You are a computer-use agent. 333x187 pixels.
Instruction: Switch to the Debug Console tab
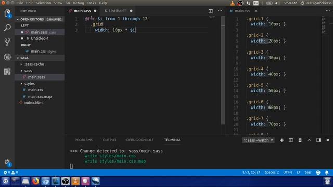[x=140, y=140]
